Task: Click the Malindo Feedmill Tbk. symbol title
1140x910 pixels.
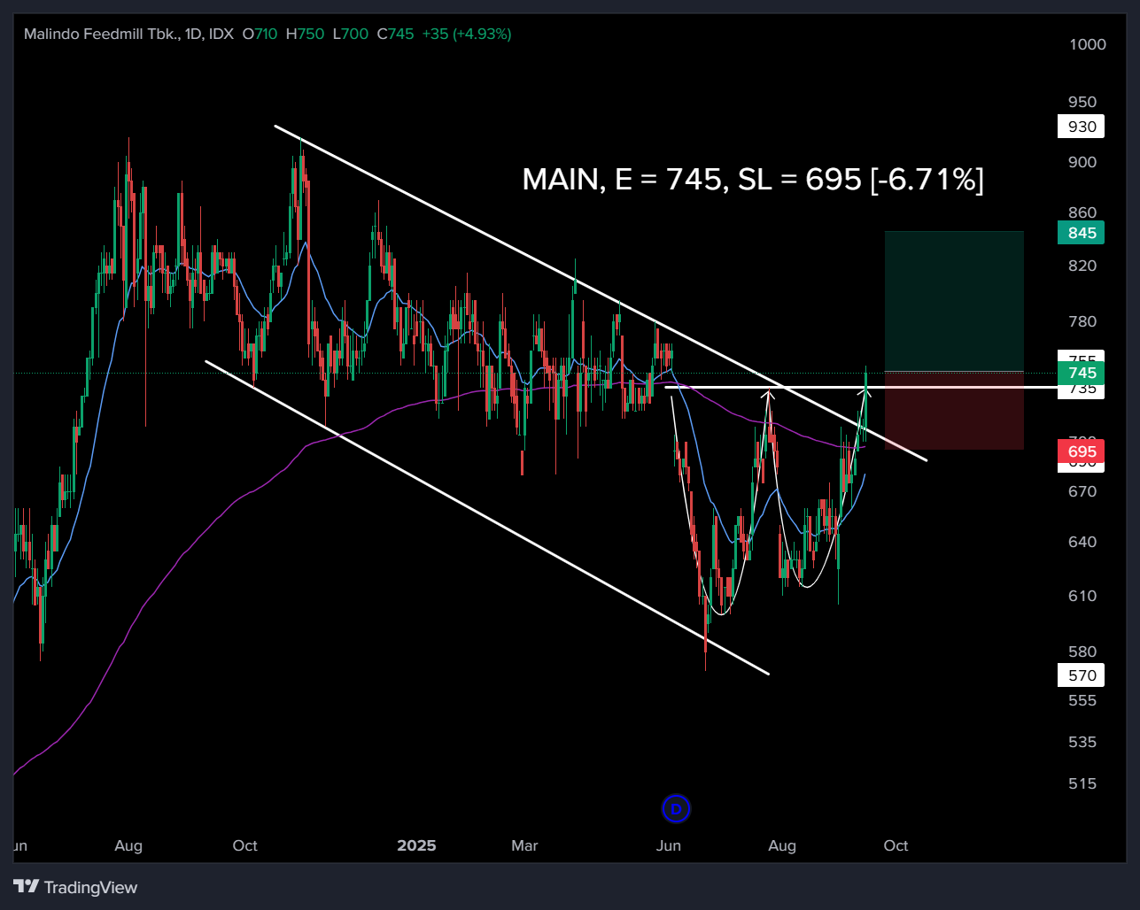Action: (x=102, y=34)
